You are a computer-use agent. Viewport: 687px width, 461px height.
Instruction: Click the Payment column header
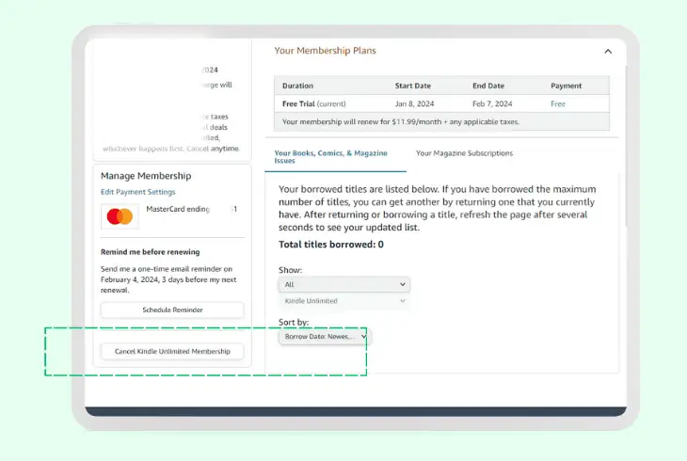567,86
